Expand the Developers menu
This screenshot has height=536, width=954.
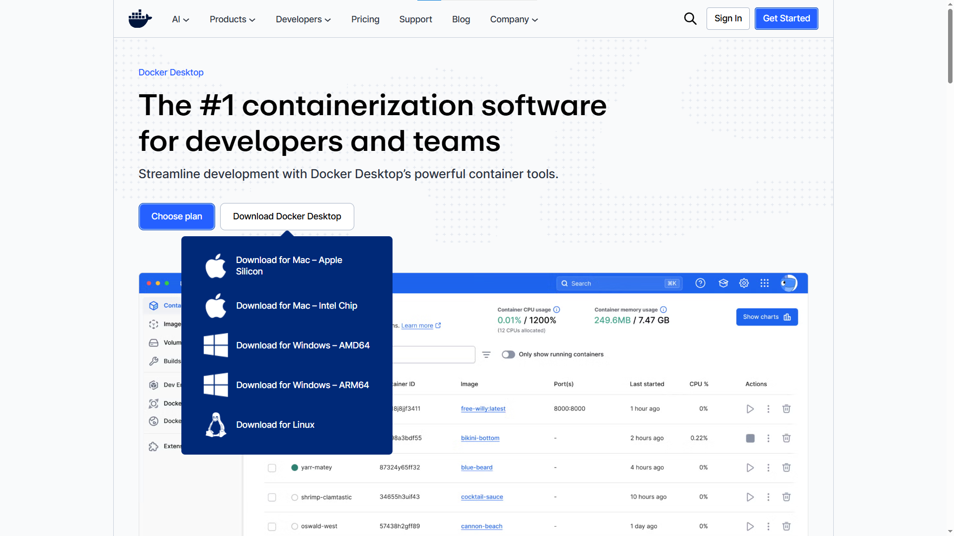pos(303,19)
